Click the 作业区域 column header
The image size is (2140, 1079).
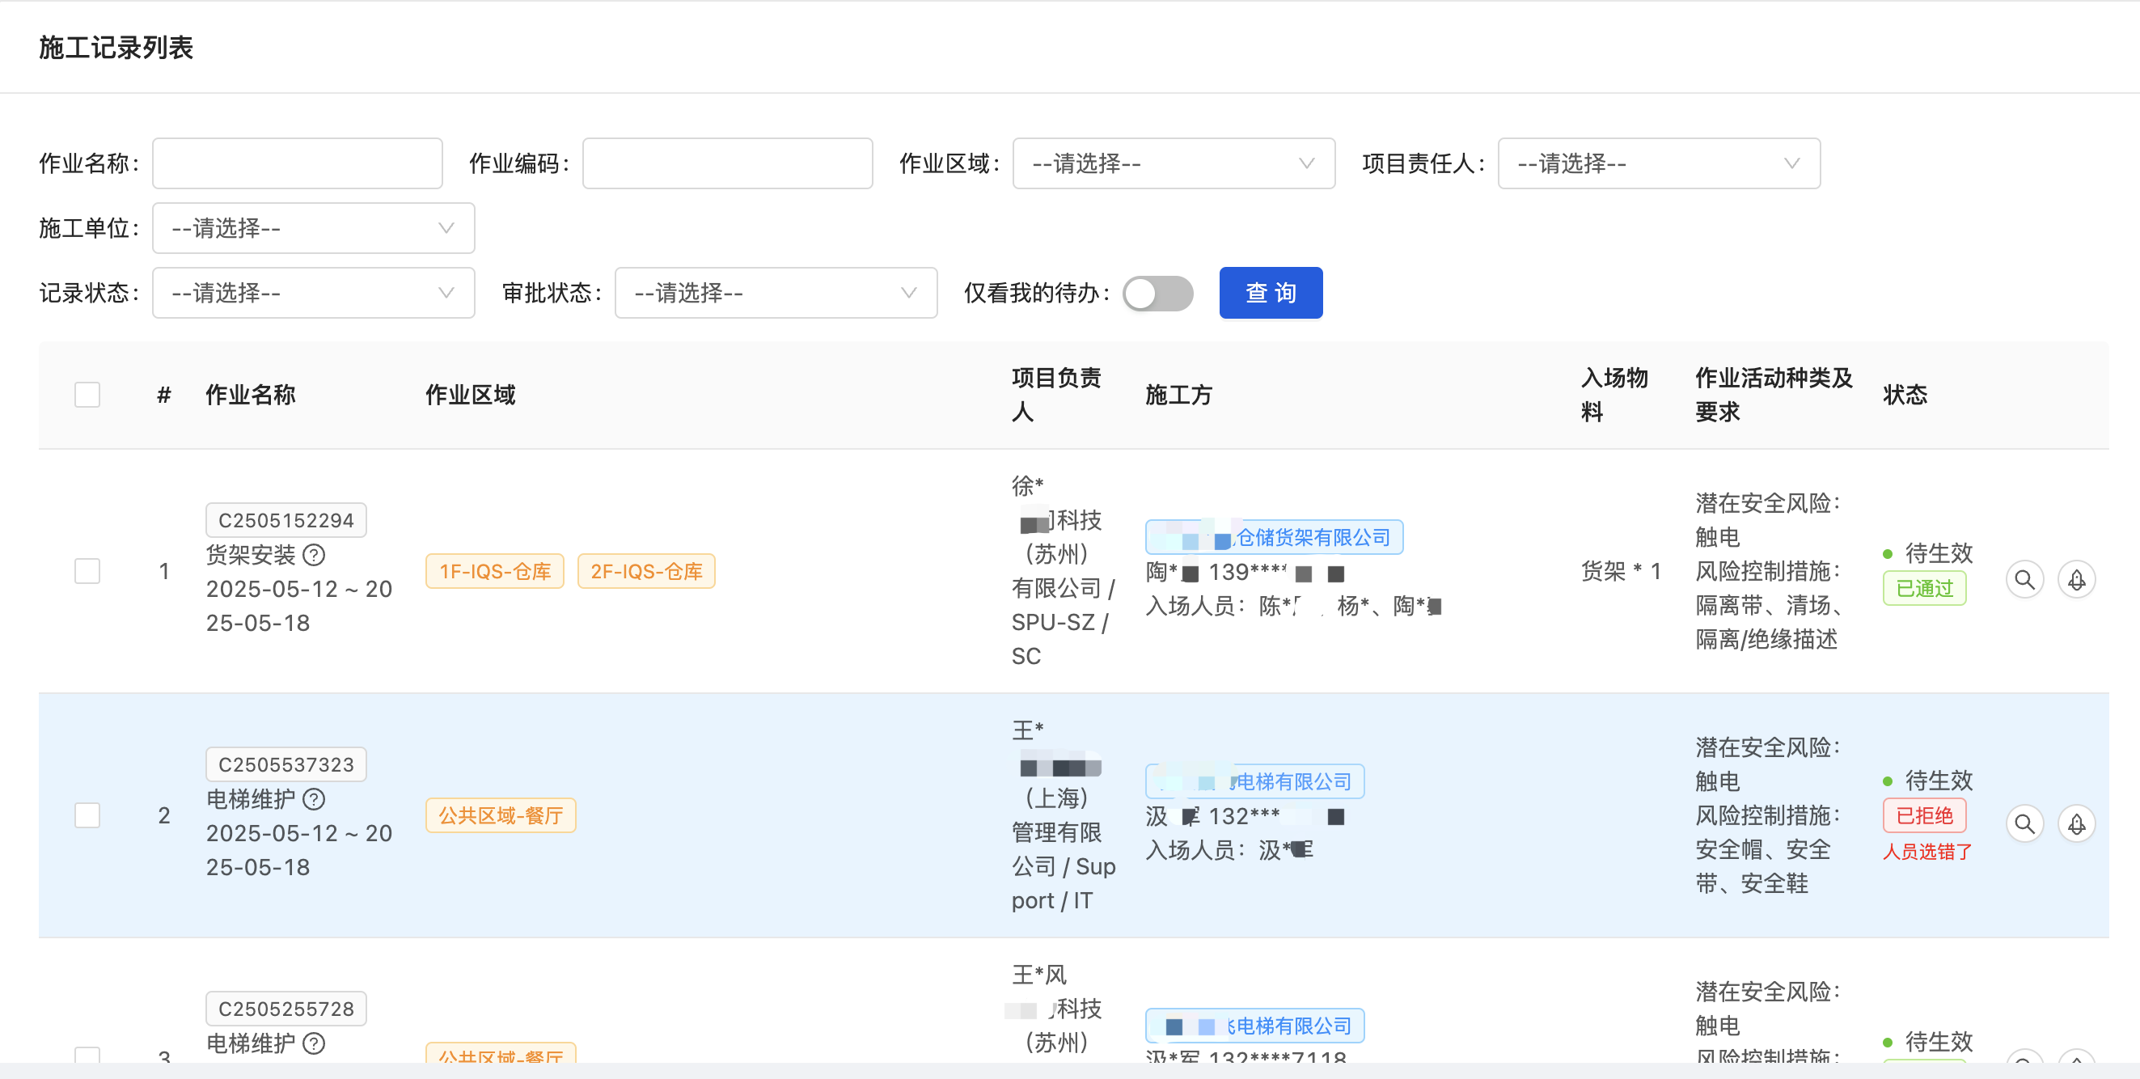[470, 396]
